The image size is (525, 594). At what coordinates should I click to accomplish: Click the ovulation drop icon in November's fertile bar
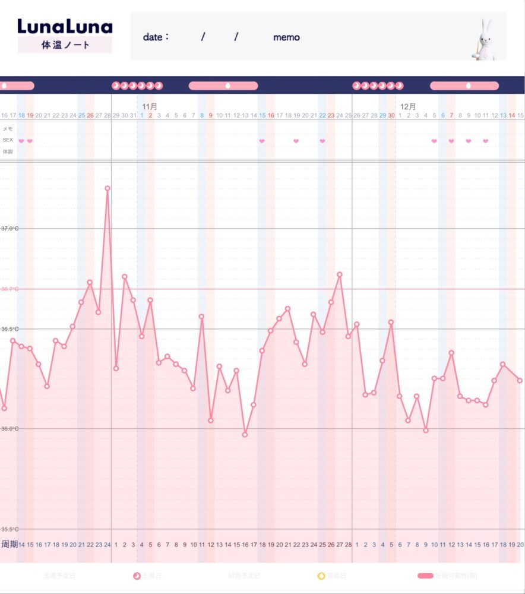point(227,86)
